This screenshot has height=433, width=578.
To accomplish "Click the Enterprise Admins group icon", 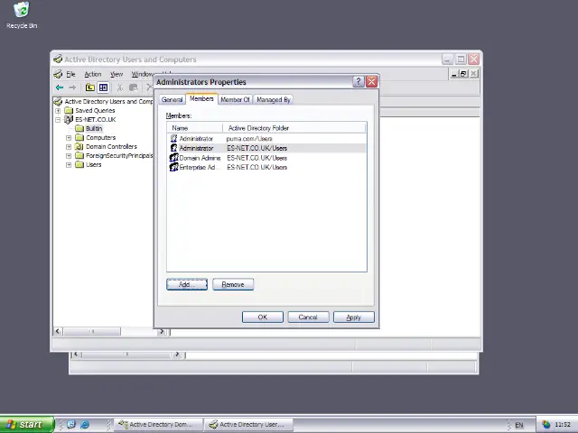I will point(173,167).
